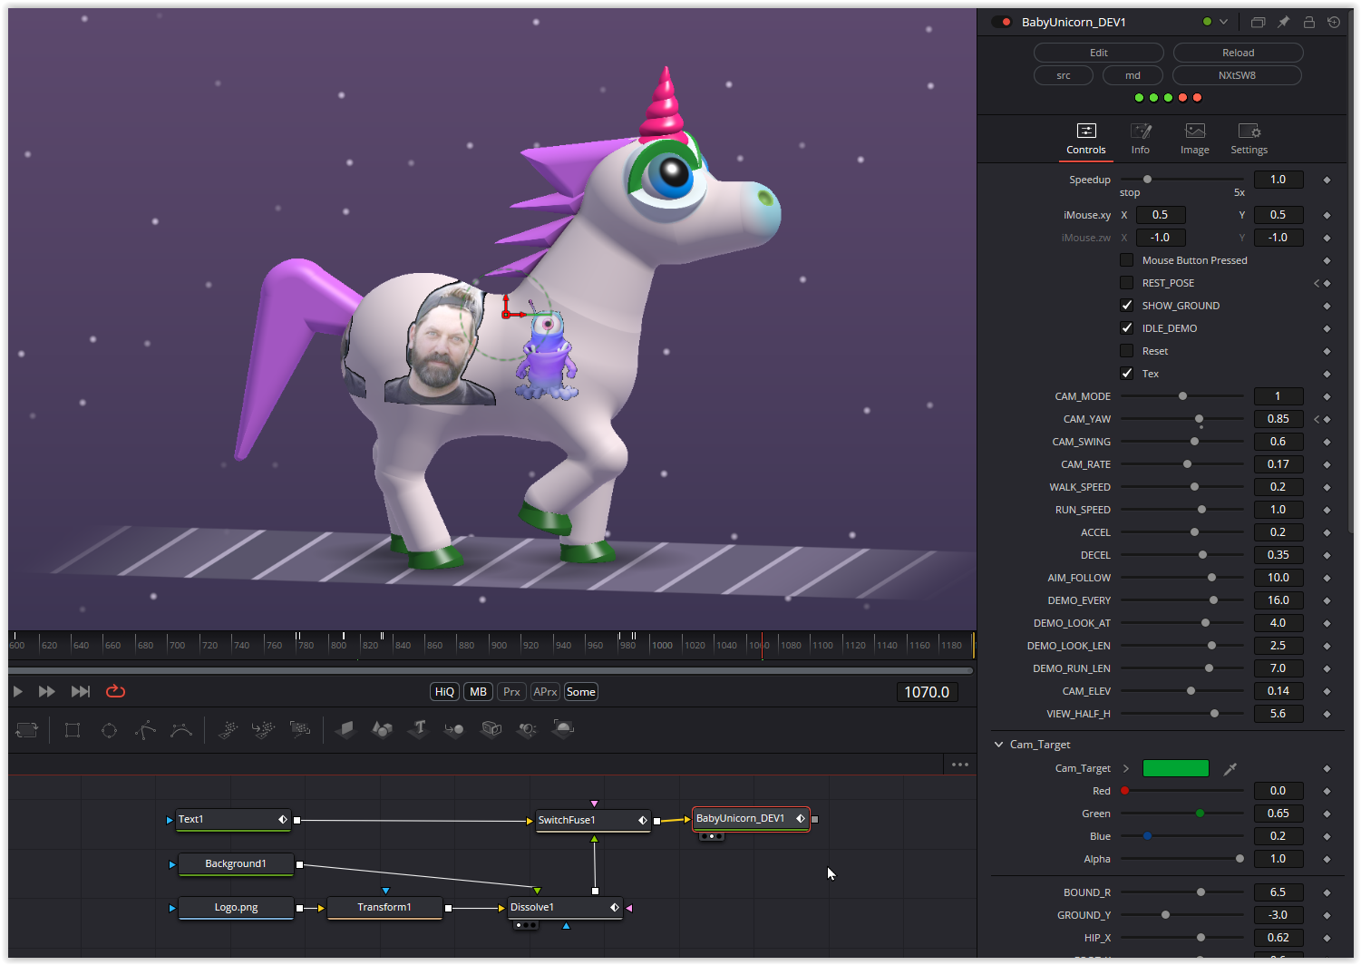Click the Reload button
1361x965 pixels.
coord(1239,53)
